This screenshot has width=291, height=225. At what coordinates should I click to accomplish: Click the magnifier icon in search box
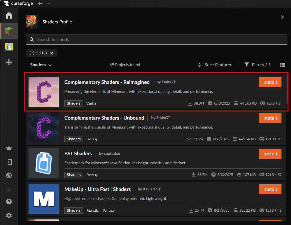pos(32,39)
